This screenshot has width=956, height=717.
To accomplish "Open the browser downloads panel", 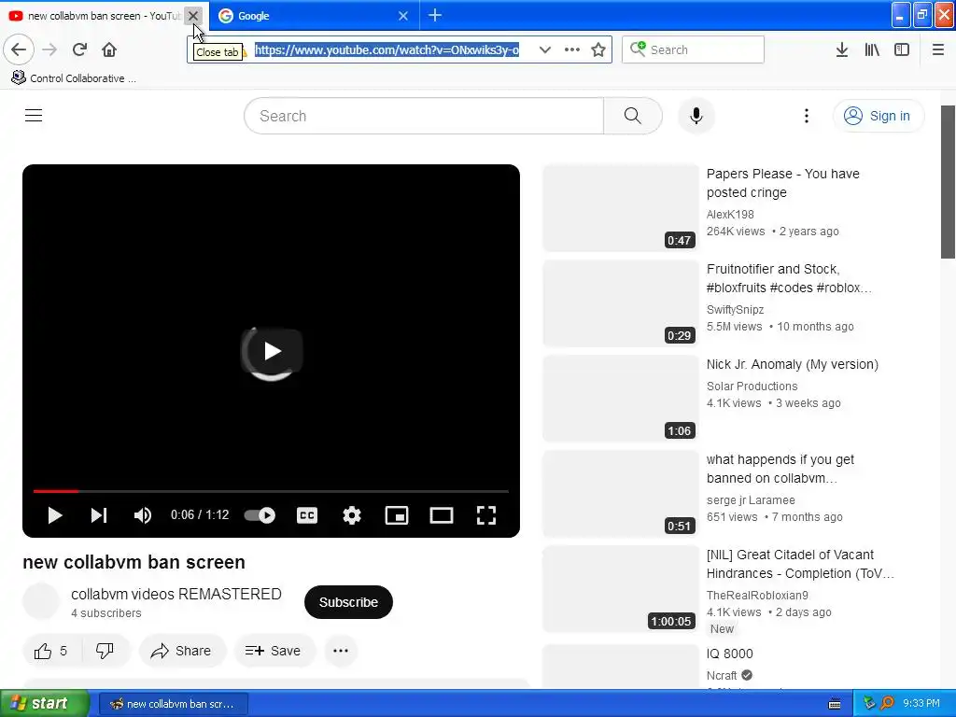I will pos(842,49).
